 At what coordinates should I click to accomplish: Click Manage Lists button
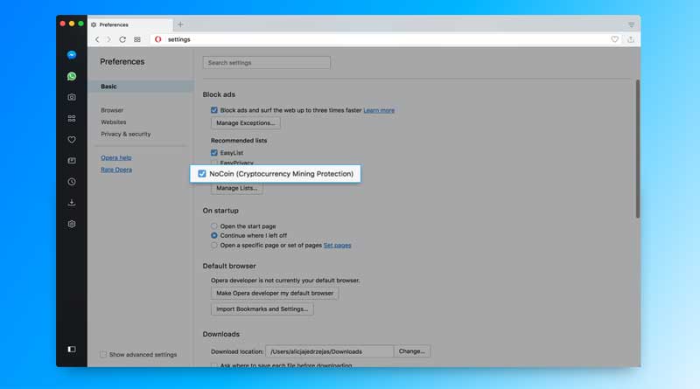point(237,188)
